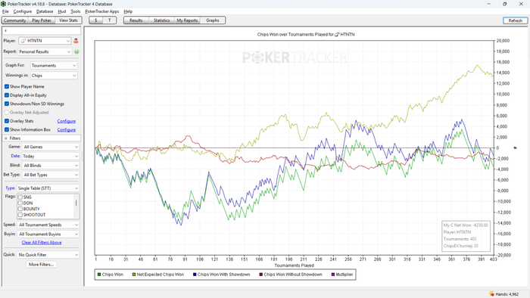Expand the Bet Type dropdown
Viewport: 530px width, 298px height.
pyautogui.click(x=51, y=175)
